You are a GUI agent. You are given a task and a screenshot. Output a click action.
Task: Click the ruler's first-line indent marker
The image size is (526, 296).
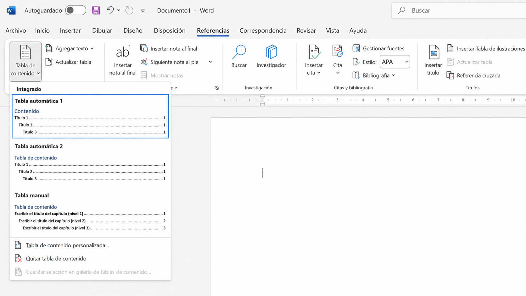point(262,97)
